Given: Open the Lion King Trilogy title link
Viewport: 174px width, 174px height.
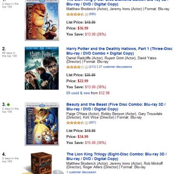Looking at the screenshot, I should 117,156.
